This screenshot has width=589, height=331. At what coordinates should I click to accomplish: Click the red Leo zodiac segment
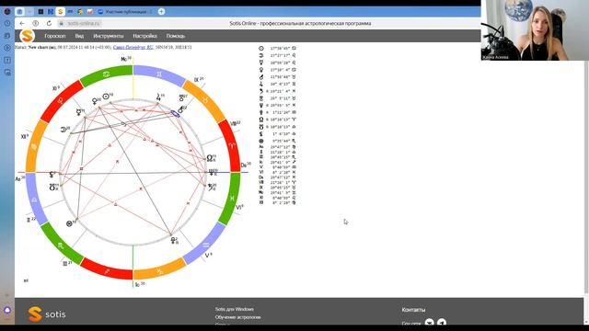click(x=61, y=100)
